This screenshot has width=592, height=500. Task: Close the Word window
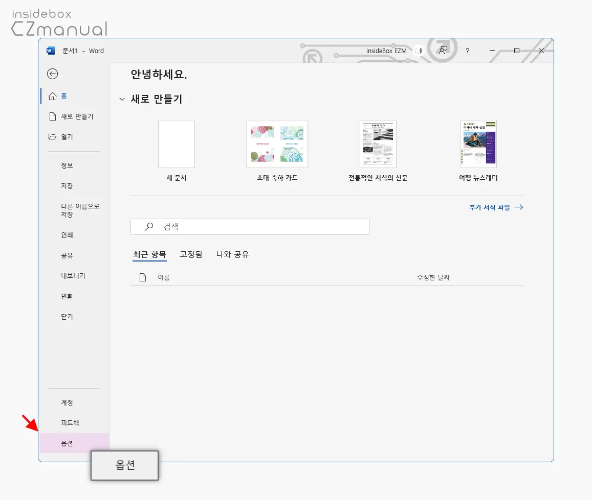(x=541, y=51)
